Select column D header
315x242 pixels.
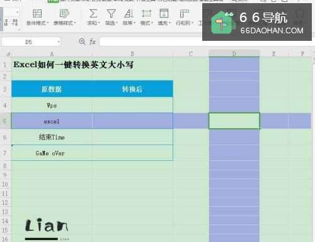[x=234, y=53]
